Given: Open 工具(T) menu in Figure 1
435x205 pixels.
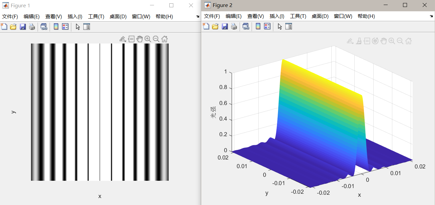Looking at the screenshot, I should point(96,17).
